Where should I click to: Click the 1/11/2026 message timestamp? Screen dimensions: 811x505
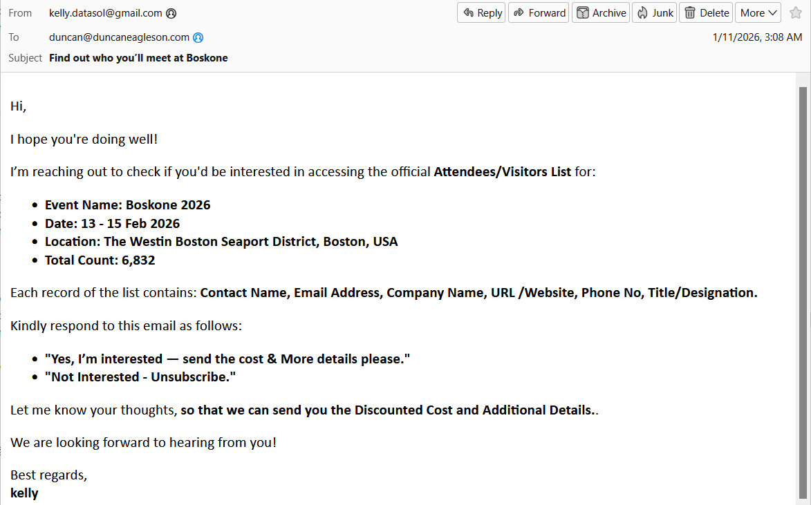pyautogui.click(x=757, y=37)
